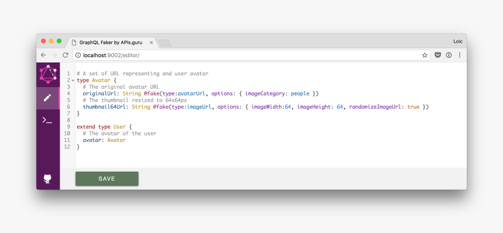Screen dimensions: 503x233
Task: Open the Chrome three-dot menu
Action: [x=460, y=55]
